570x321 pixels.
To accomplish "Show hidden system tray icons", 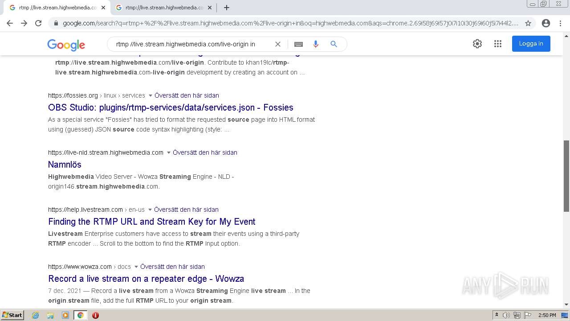I will coord(497,315).
